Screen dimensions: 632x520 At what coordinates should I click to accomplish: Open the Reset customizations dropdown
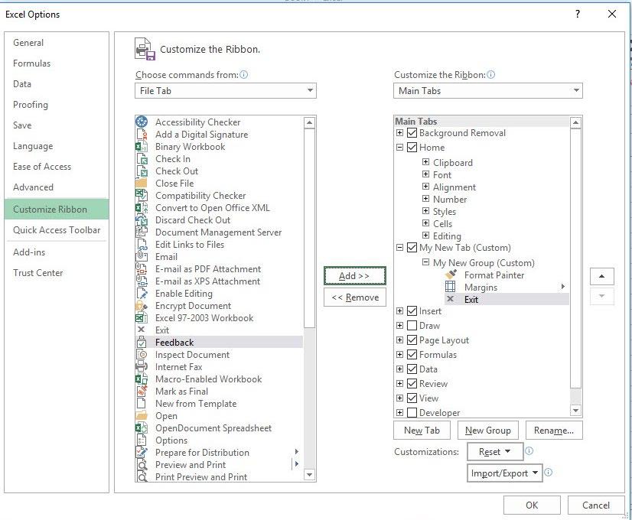click(x=495, y=451)
